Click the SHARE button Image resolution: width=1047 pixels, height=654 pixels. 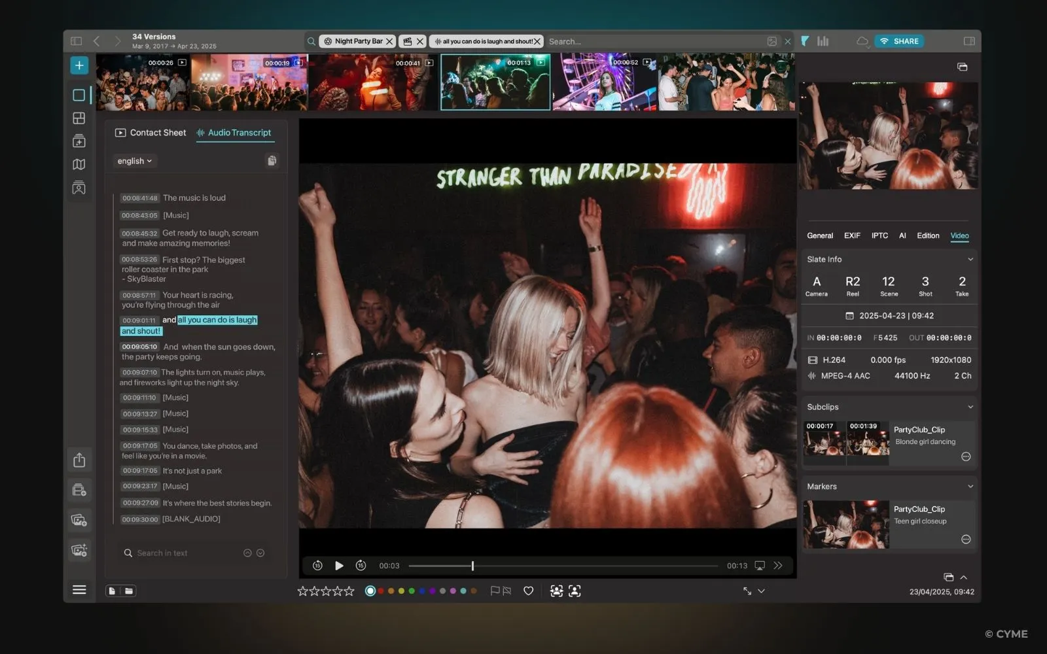tap(900, 41)
